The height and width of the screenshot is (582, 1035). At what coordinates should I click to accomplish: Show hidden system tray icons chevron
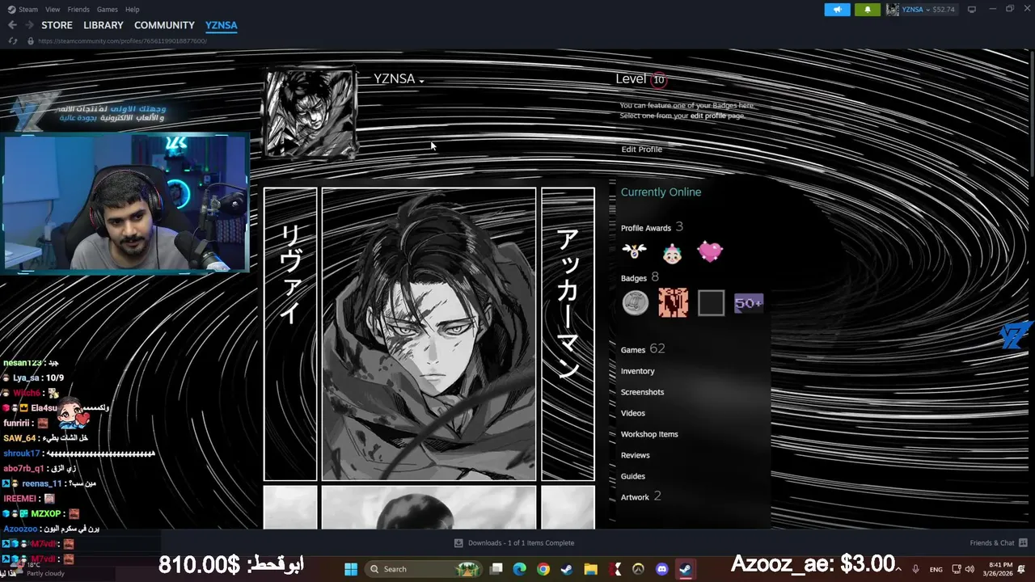coord(898,569)
